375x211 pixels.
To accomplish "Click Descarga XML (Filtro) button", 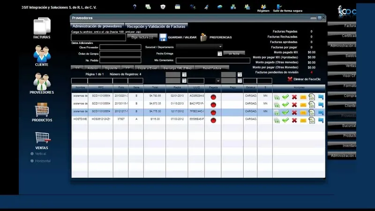I will pos(178,68).
